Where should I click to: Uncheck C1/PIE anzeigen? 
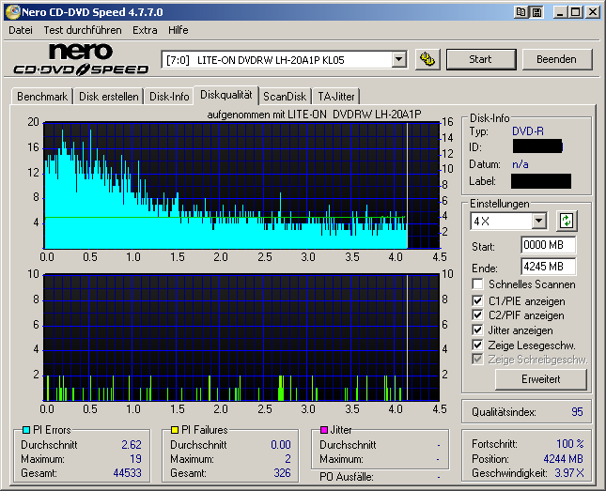pyautogui.click(x=478, y=301)
